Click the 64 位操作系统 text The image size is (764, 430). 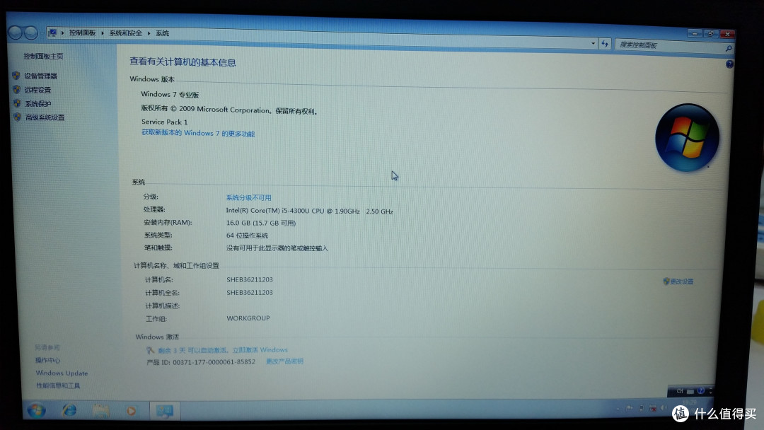(x=247, y=236)
